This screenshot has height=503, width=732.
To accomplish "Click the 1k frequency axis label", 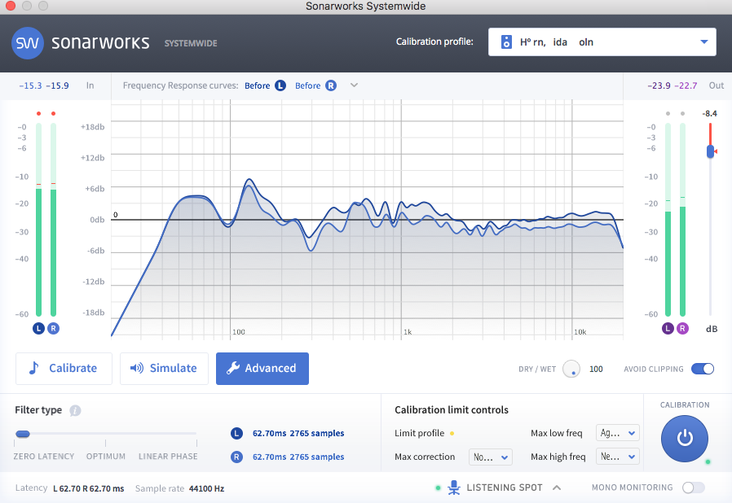I will tap(408, 332).
